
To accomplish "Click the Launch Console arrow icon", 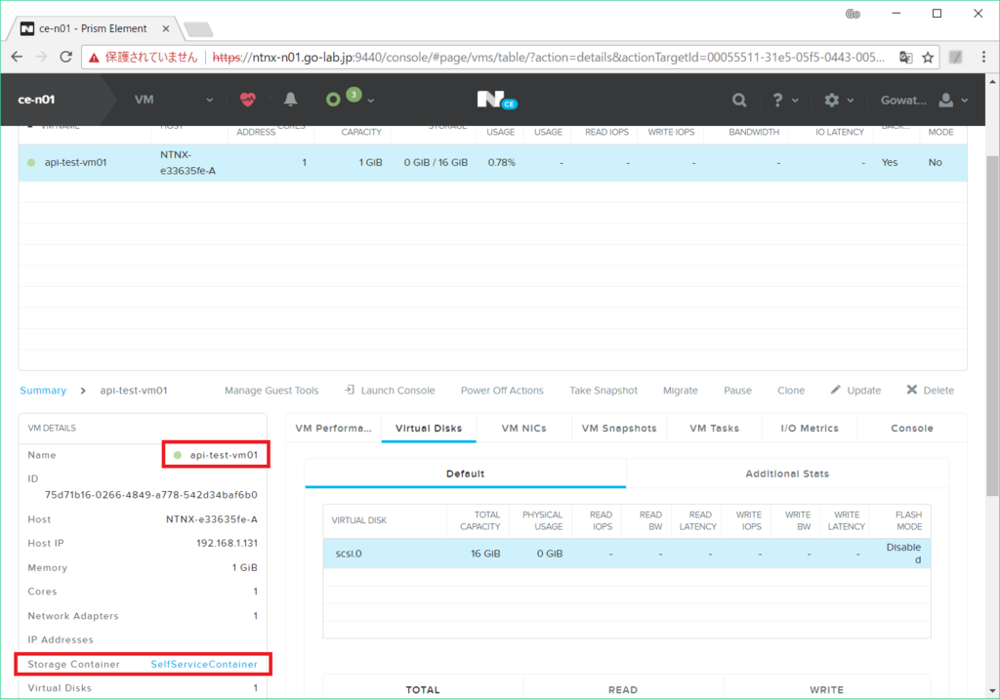I will click(x=350, y=390).
